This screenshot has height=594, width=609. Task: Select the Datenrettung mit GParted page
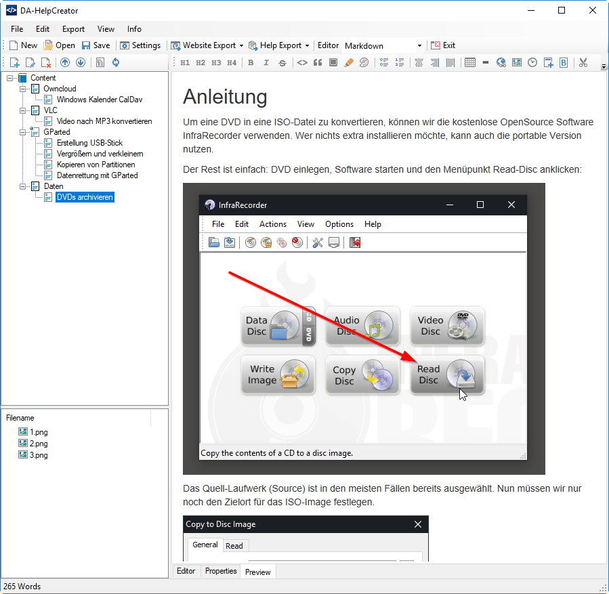pos(97,176)
